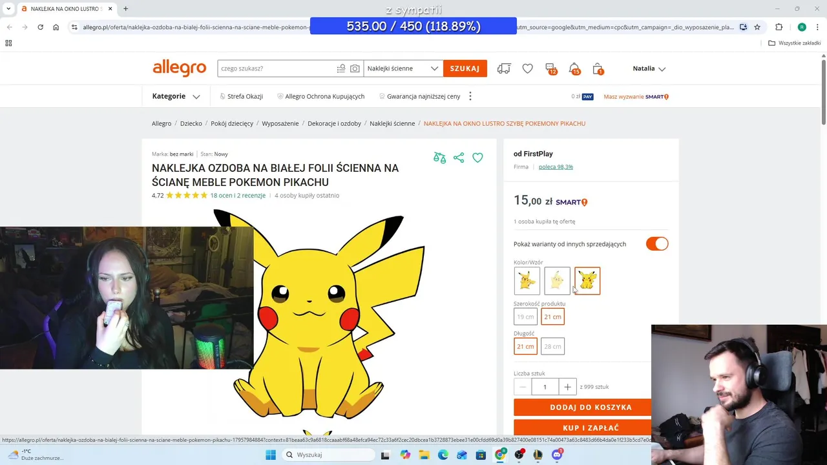Select second pale Pikachu pattern swatch
The width and height of the screenshot is (827, 465).
[x=557, y=281]
